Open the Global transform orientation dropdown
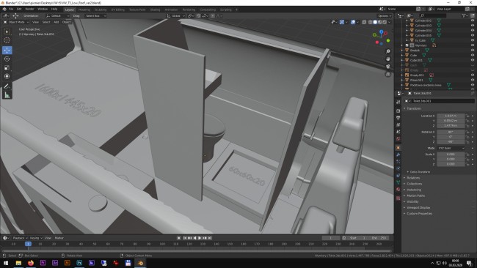Image resolution: width=477 pixels, height=268 pixels. coord(176,16)
